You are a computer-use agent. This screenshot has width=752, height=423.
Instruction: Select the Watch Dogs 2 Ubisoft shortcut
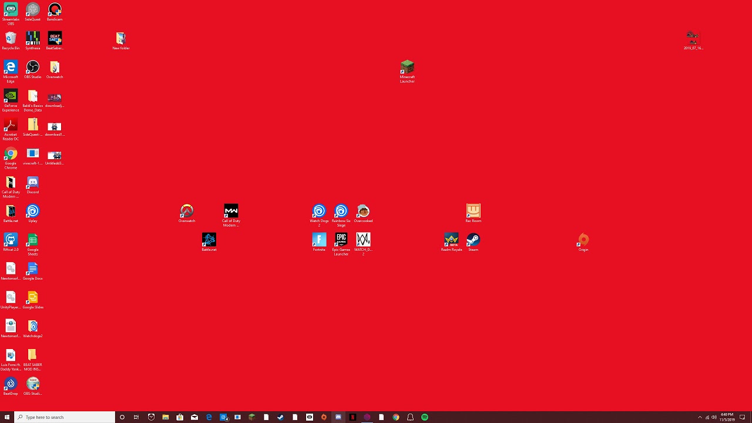coord(319,216)
